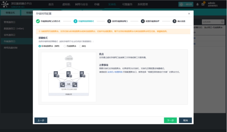227x132 pixels.
Task: Open the 首页 top menu
Action: tap(51, 4)
